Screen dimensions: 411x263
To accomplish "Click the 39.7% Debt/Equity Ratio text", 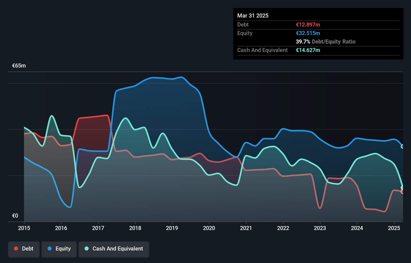I will (325, 42).
